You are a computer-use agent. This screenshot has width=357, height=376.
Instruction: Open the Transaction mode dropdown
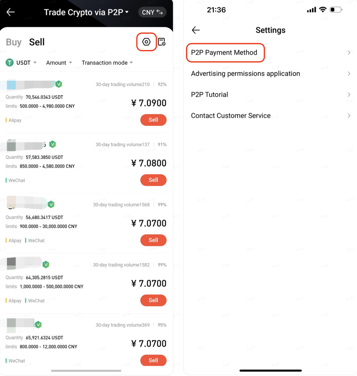point(107,63)
